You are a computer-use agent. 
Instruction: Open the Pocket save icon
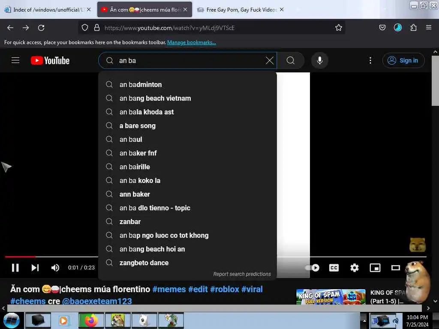pos(382,27)
